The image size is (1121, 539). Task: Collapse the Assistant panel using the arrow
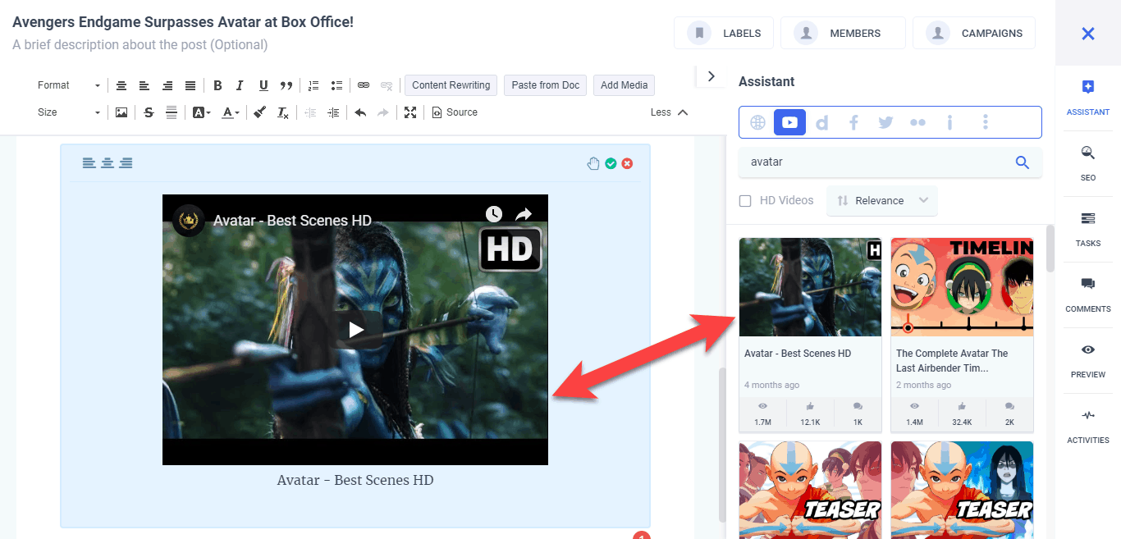[x=711, y=76]
